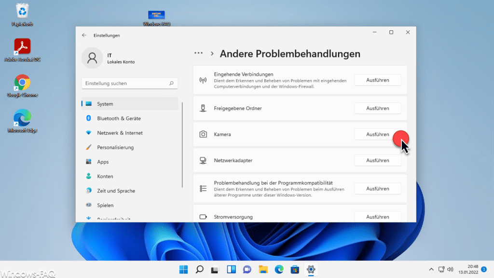Run the Kamera troubleshooter
Viewport: 494px width, 278px height.
click(x=377, y=134)
